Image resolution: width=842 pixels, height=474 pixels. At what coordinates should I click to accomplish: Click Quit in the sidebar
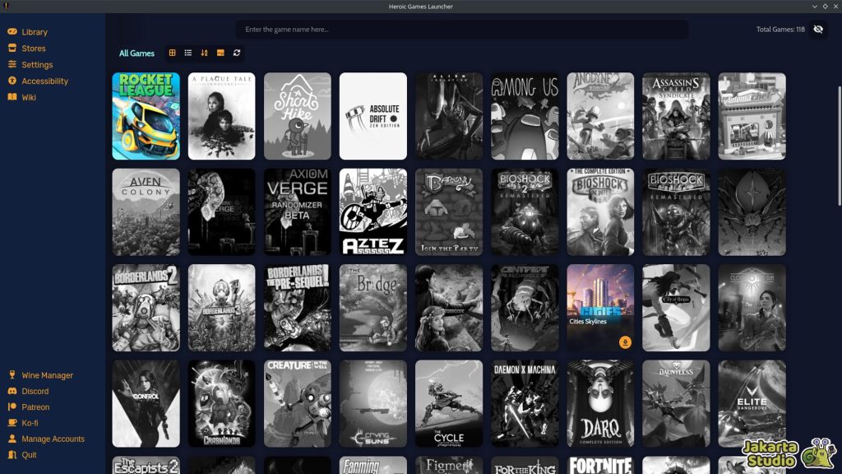click(29, 455)
